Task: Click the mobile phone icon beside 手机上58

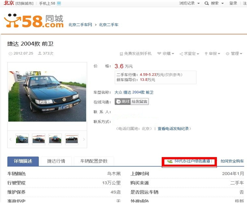Action: [59, 3]
